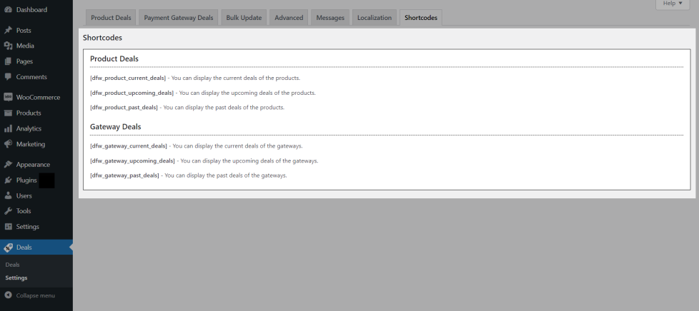
Task: Click the Plugins plug icon
Action: 8,180
